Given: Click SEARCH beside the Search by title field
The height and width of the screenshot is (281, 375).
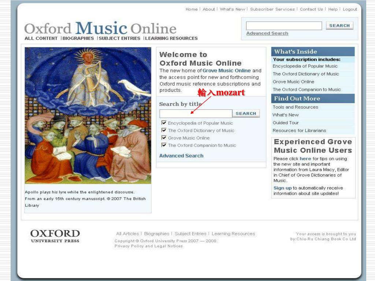Looking at the screenshot, I should [x=246, y=113].
